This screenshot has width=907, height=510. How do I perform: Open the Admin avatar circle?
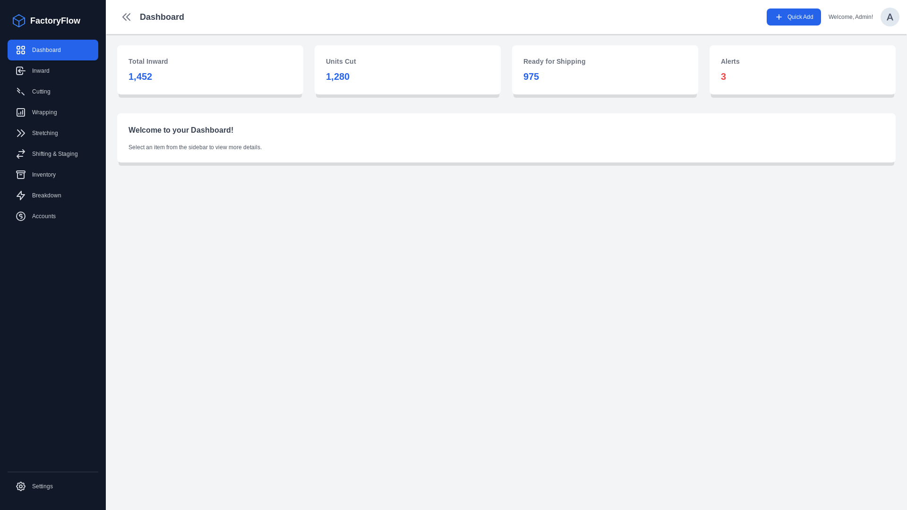pyautogui.click(x=890, y=17)
